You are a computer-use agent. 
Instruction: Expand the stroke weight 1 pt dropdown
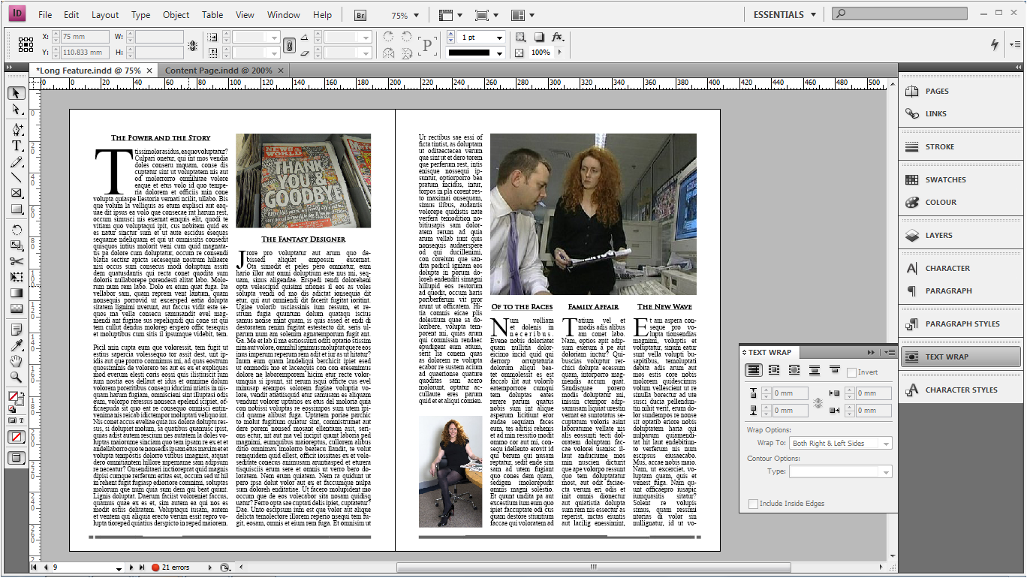[x=498, y=38]
